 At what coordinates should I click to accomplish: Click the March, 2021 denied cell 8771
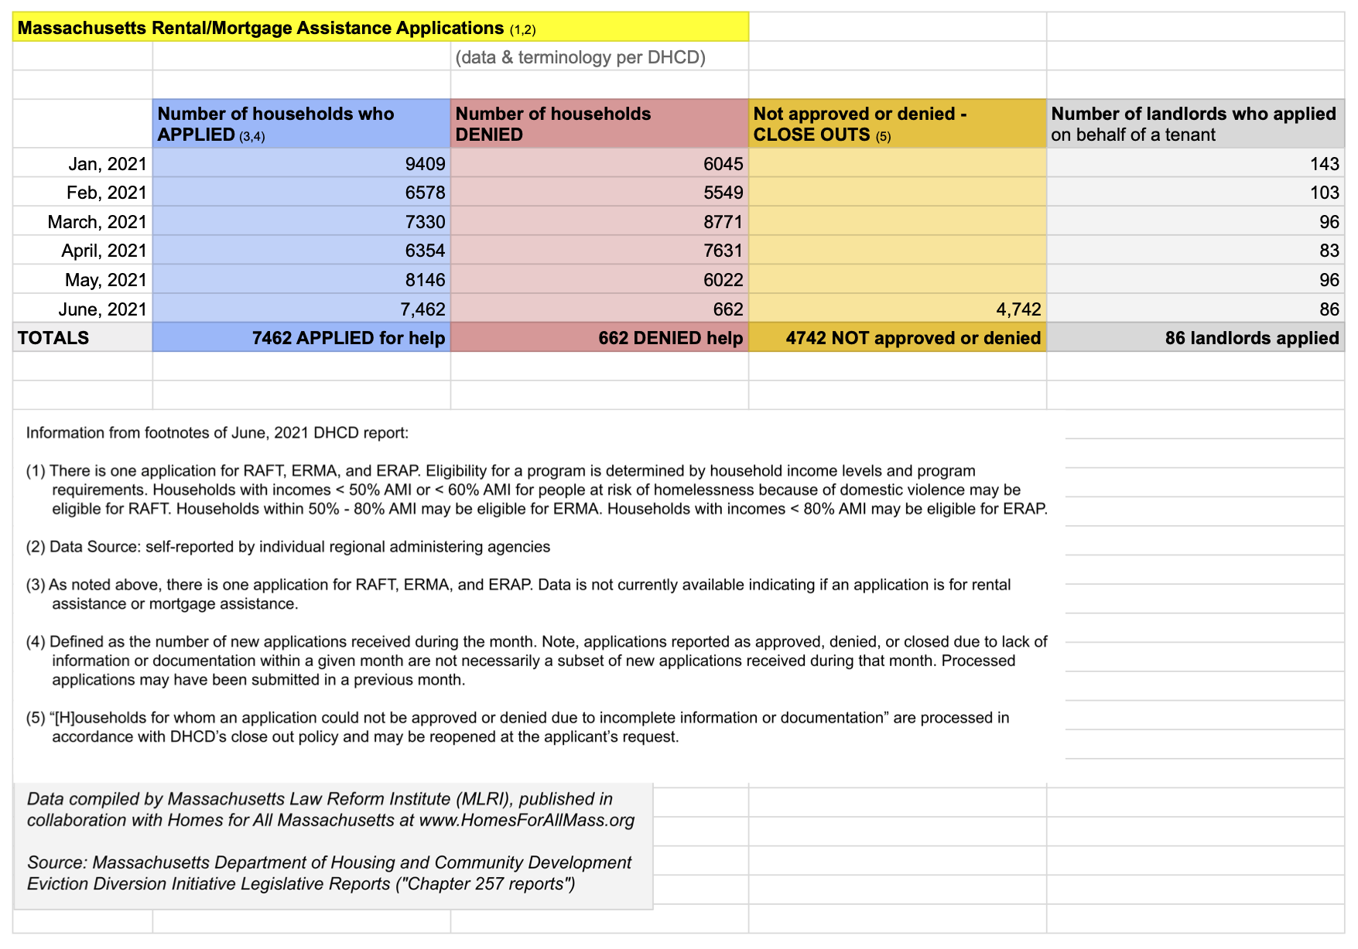(x=723, y=222)
